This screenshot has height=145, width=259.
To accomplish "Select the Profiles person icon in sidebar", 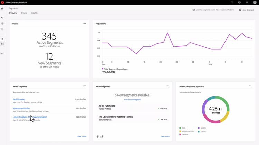I will point(2,39).
